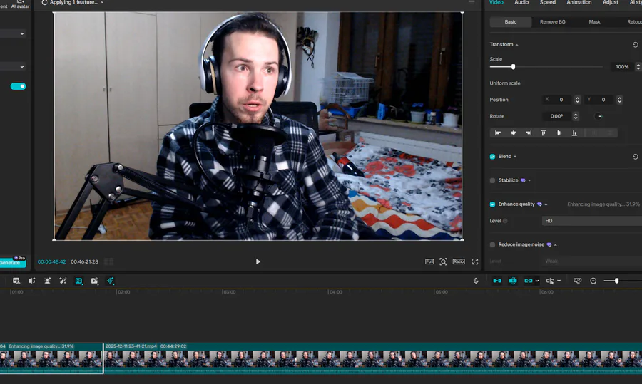642x384 pixels.
Task: Click the preview zoom focus icon
Action: tap(444, 261)
